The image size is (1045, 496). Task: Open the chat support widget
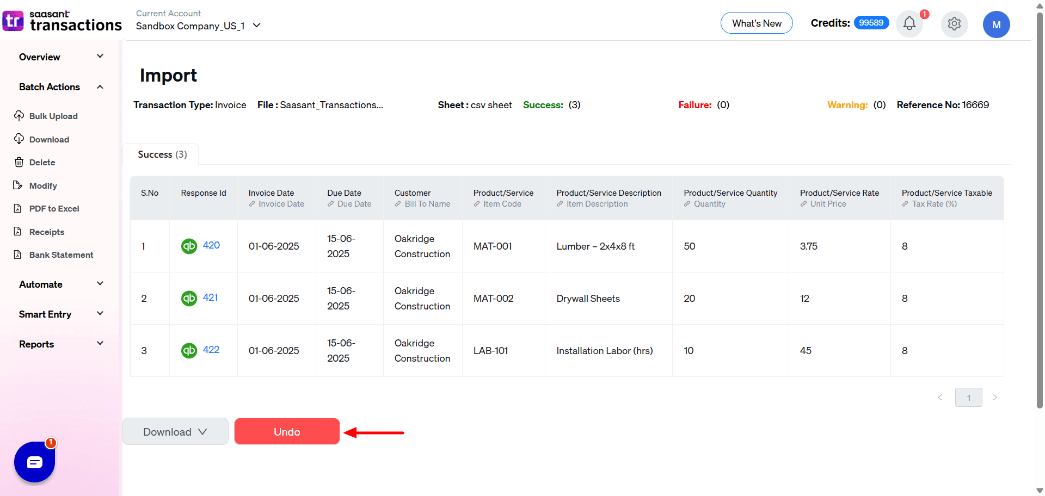click(34, 462)
